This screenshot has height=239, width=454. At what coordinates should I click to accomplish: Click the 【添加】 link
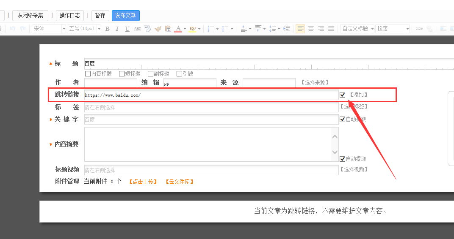coord(358,95)
